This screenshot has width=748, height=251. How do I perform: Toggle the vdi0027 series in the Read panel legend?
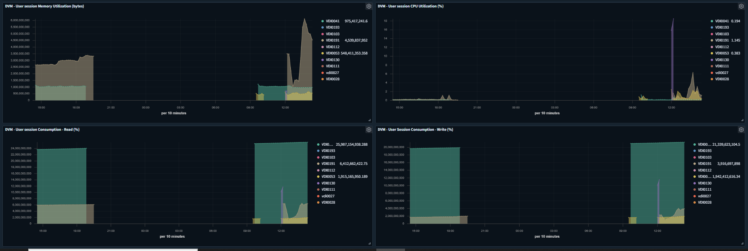click(x=327, y=196)
